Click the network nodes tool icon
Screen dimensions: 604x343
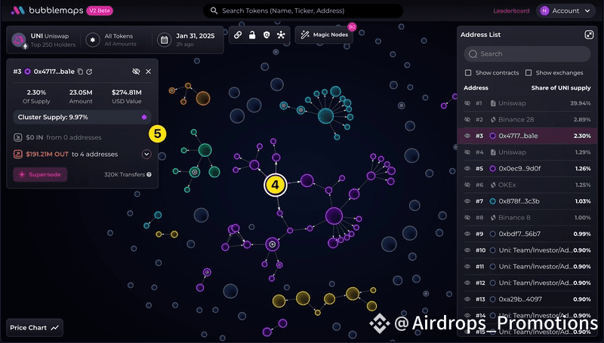click(x=281, y=35)
